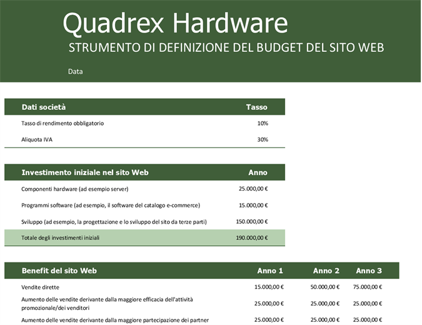Click Vendite dirette Anno 2 value 50.000,00 €
Screen dimensions: 422x325
pos(325,287)
